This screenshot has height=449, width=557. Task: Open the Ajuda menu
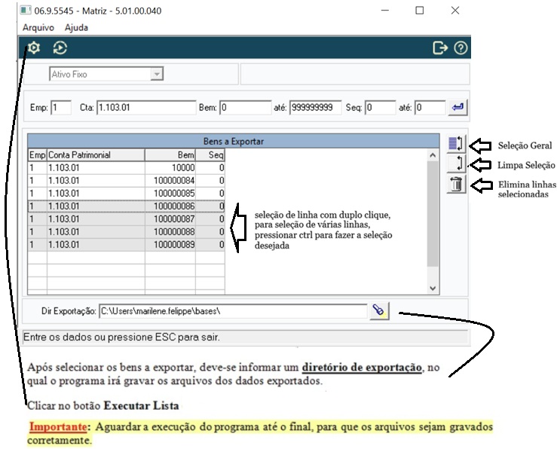tap(76, 28)
